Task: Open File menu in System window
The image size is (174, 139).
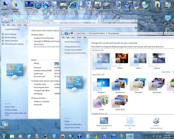Action: click(x=4, y=25)
